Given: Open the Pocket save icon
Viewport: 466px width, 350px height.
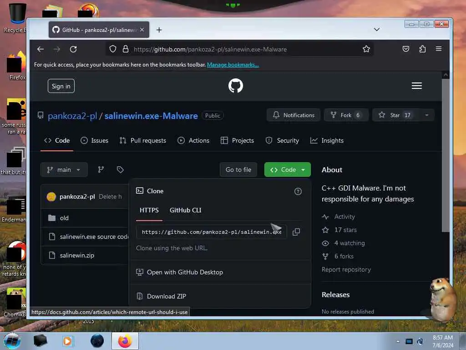Looking at the screenshot, I should (x=405, y=49).
